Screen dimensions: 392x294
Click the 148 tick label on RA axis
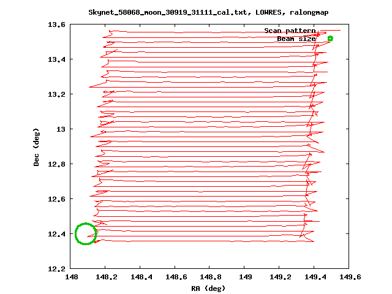pos(72,277)
